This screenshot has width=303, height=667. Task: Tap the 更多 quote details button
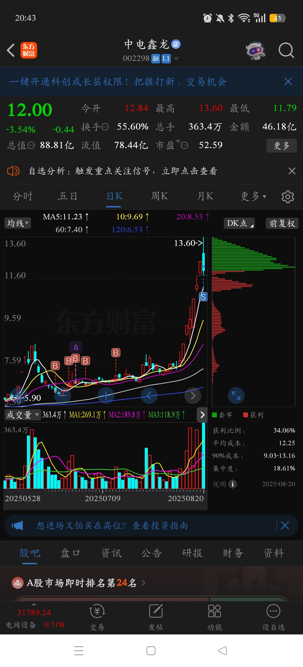click(281, 145)
